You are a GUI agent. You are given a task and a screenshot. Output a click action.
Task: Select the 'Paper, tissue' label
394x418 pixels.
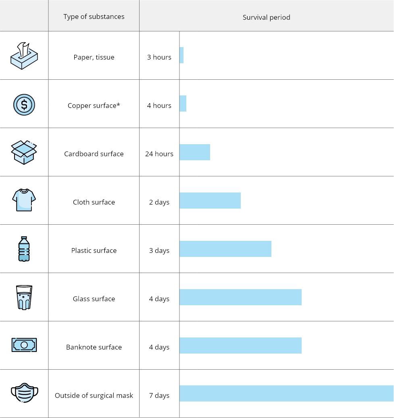tap(94, 57)
